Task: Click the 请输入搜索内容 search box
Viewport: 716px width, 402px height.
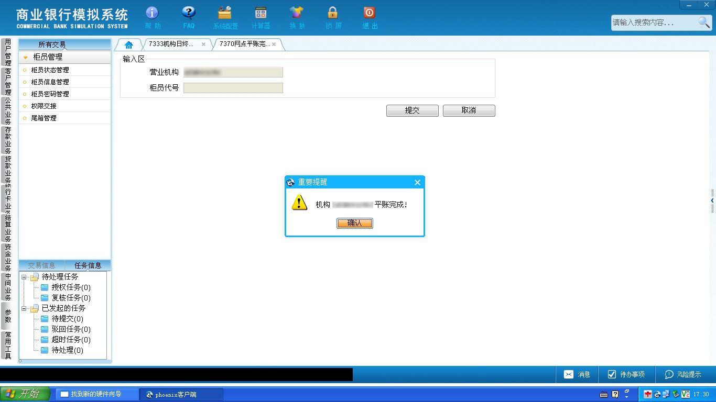Action: pos(654,23)
